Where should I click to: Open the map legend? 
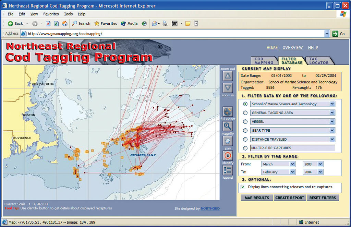228,170
